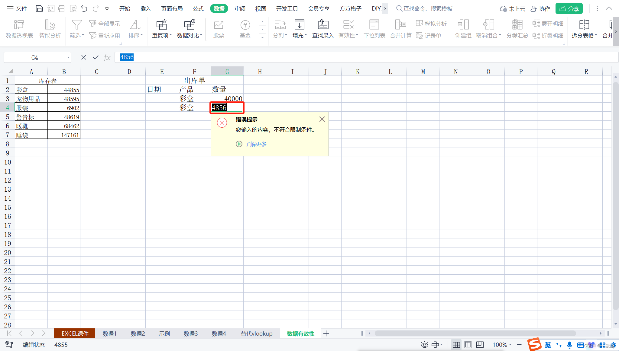Image resolution: width=619 pixels, height=351 pixels.
Task: Expand more ribbon tabs with the chevron after DIY
Action: tap(385, 8)
